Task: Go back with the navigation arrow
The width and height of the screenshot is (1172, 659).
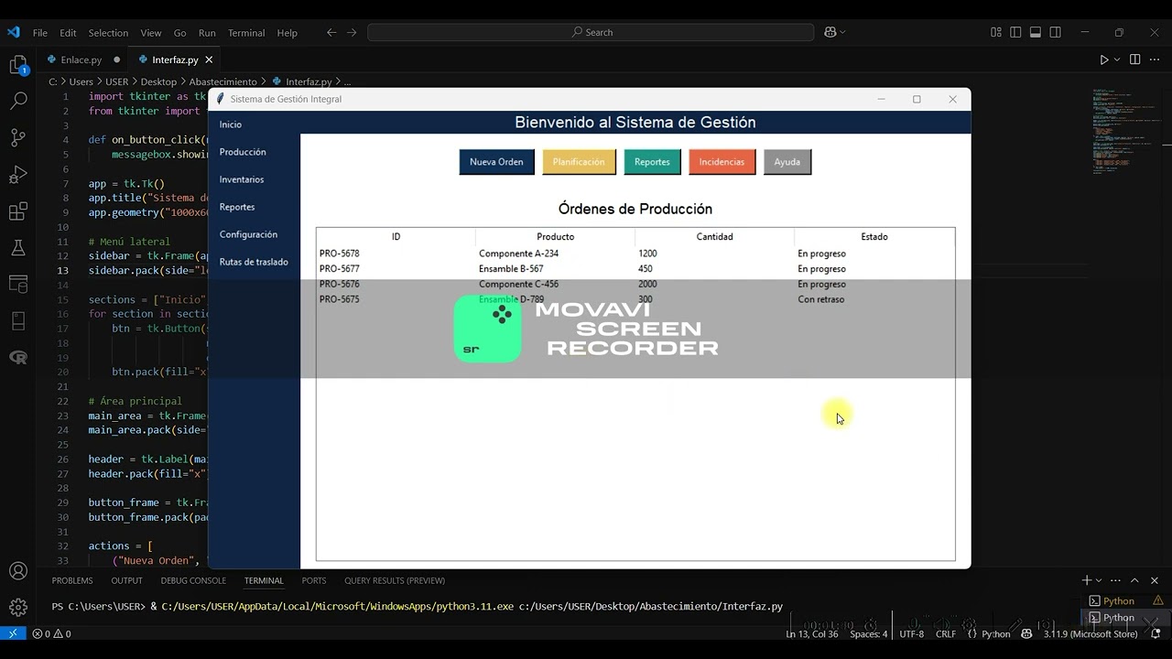Action: (x=331, y=32)
